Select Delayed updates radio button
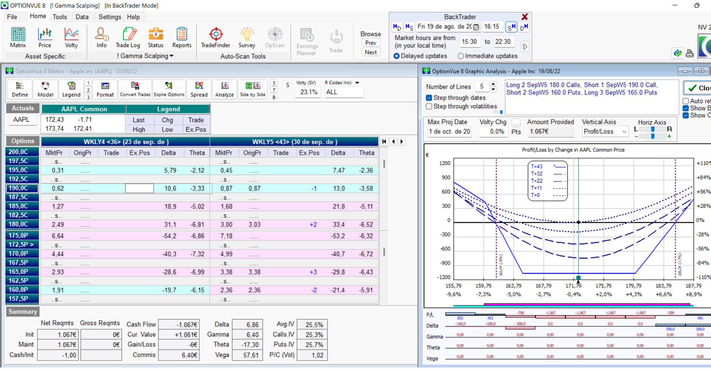Viewport: 711px width, 370px height. [396, 56]
